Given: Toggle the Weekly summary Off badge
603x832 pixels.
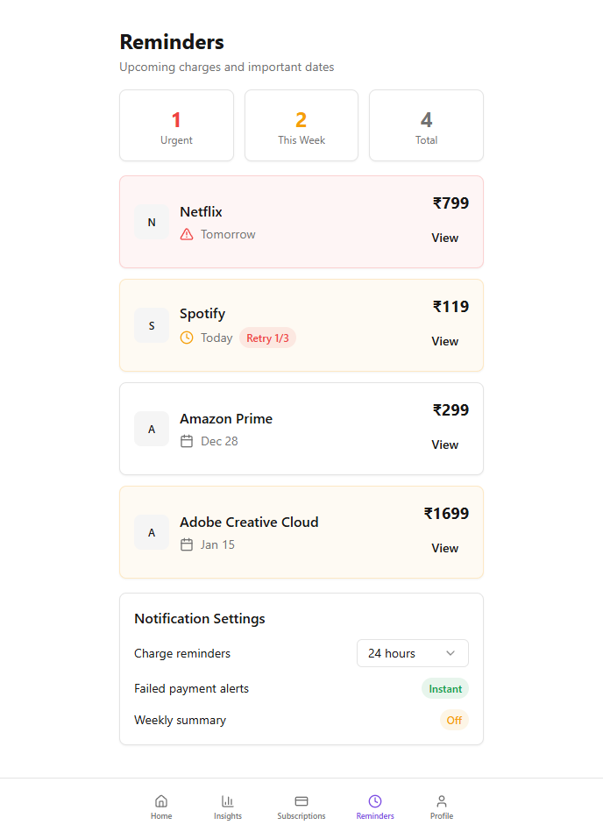Looking at the screenshot, I should coord(454,720).
